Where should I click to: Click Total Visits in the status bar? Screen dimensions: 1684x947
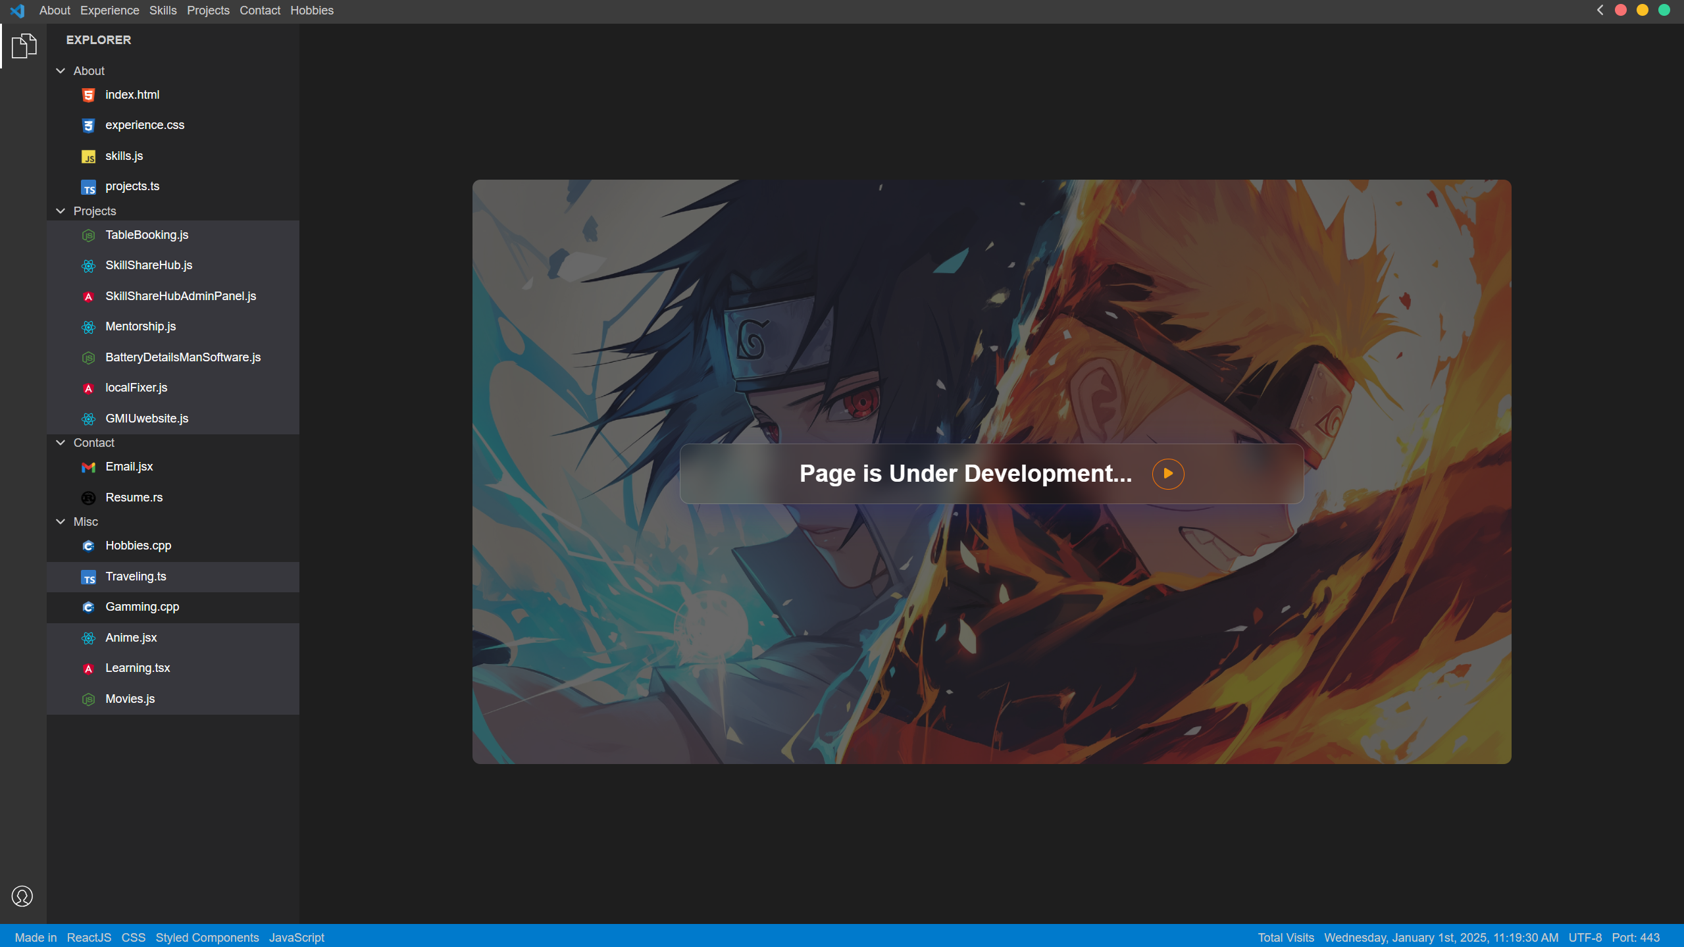[1286, 937]
